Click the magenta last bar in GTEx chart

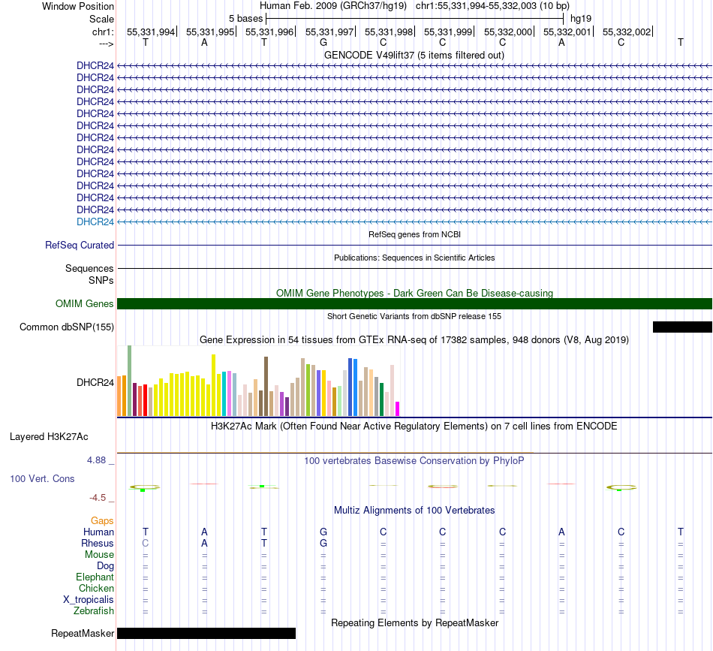tap(398, 409)
